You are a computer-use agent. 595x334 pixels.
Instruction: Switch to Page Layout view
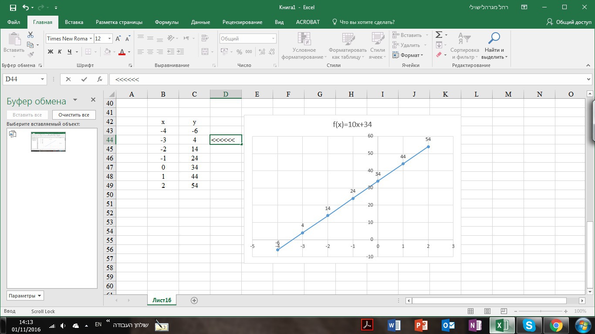(487, 311)
